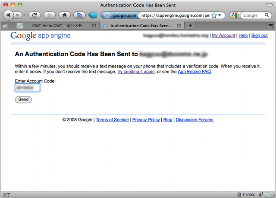This screenshot has height=198, width=276.
Task: Close the Authentication Code tab
Action: tap(179, 26)
